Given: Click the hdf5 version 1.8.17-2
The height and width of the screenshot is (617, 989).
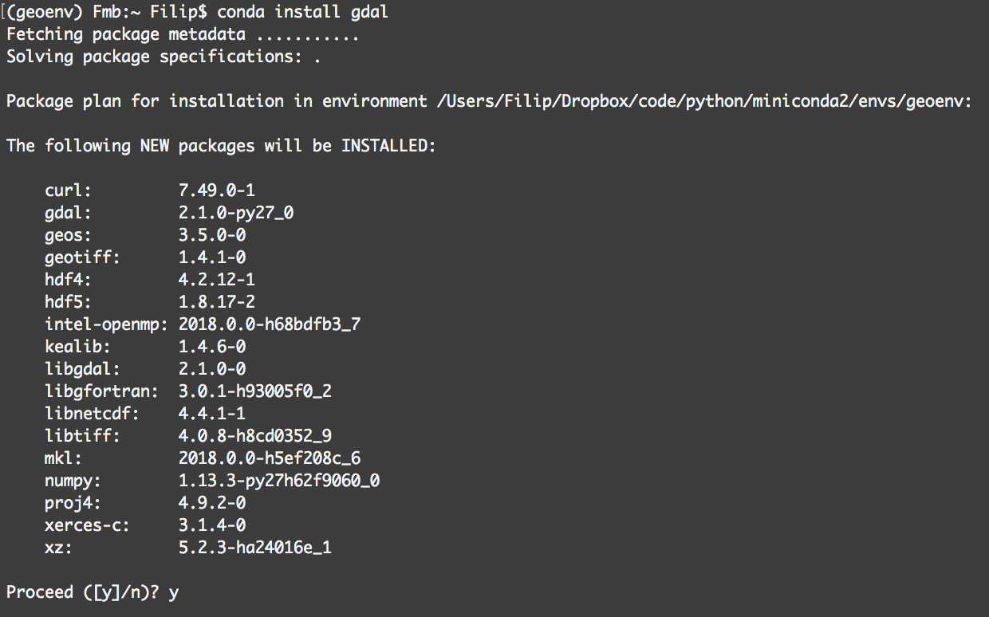Looking at the screenshot, I should point(217,302).
